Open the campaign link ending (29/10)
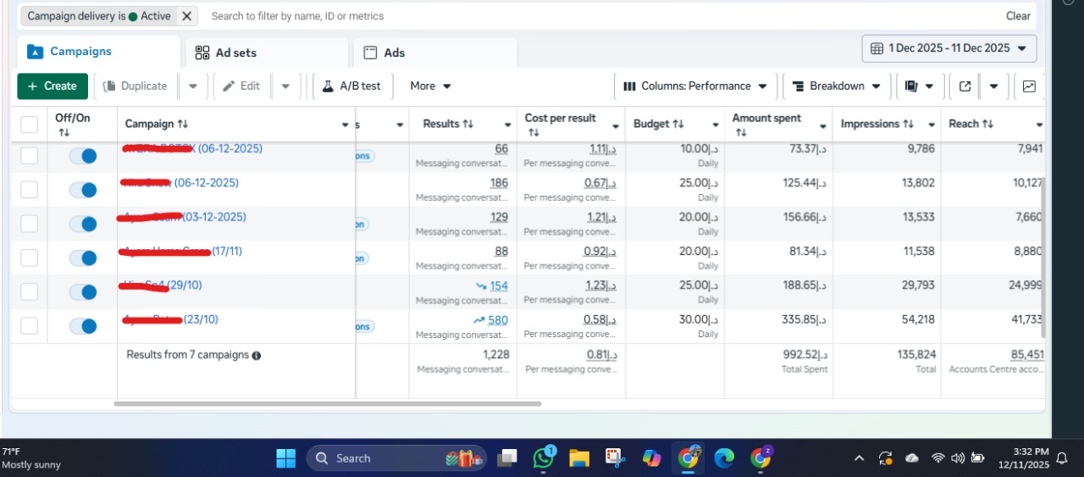 click(163, 286)
